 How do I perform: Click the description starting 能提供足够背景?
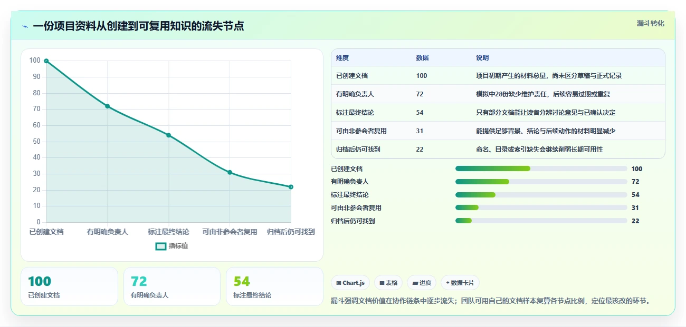click(x=546, y=131)
